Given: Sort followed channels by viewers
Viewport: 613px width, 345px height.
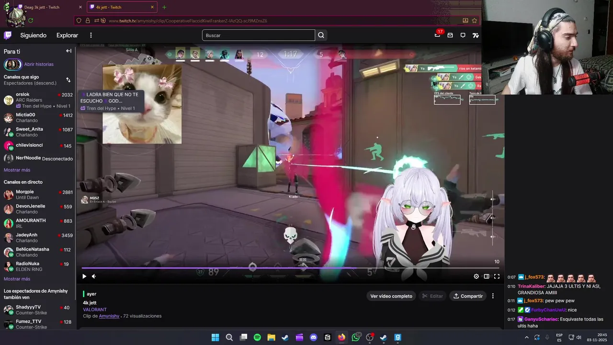Looking at the screenshot, I should tap(68, 80).
